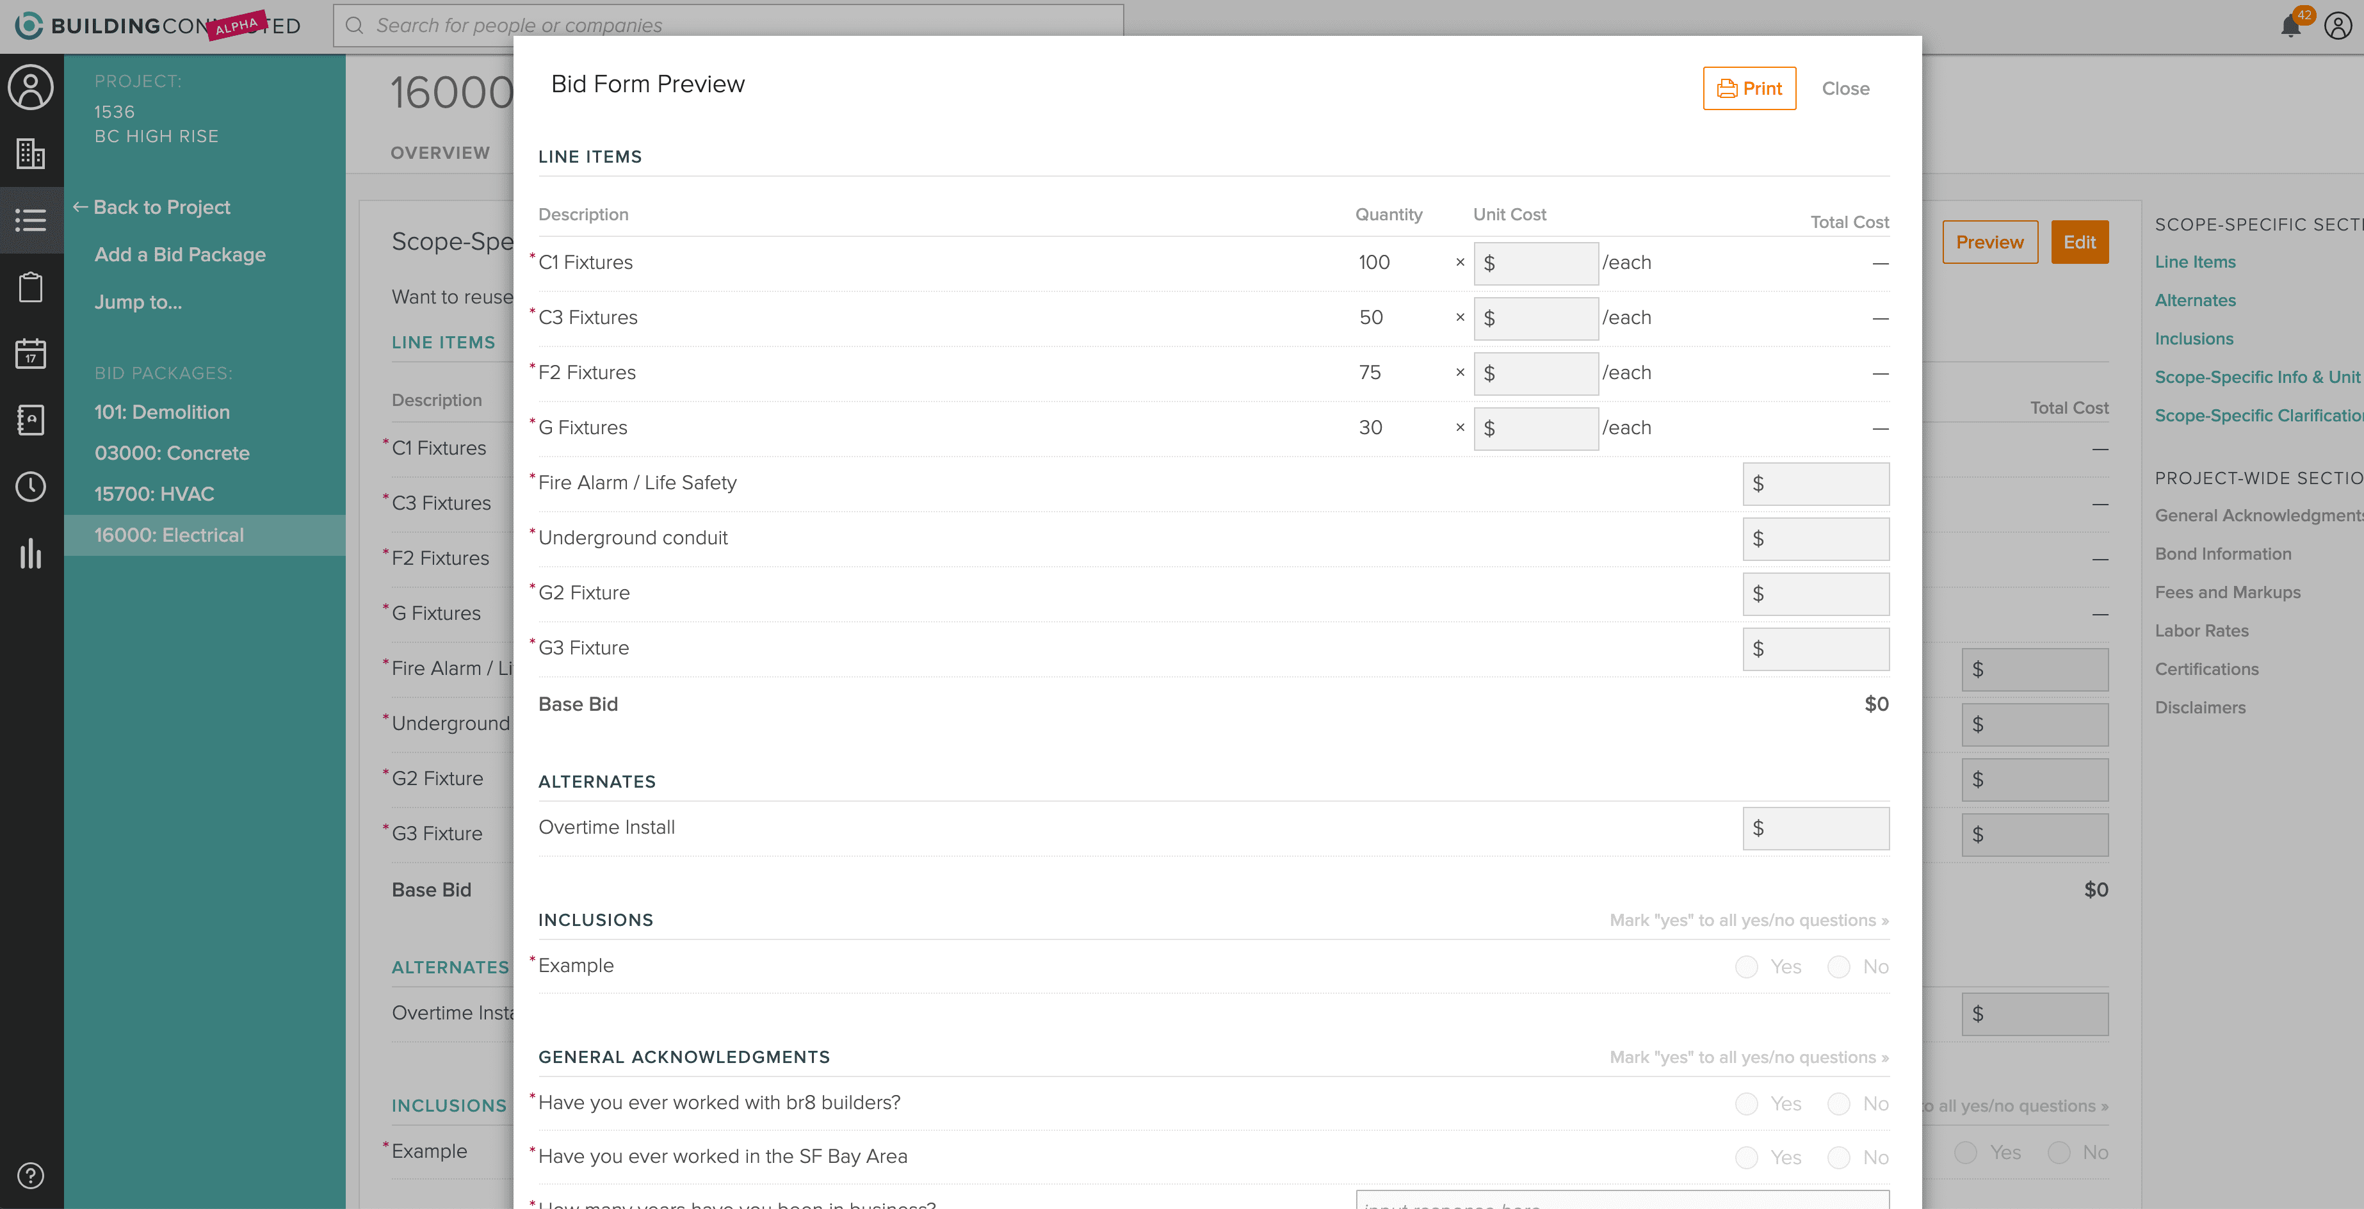Click the notifications bell icon
The height and width of the screenshot is (1209, 2364).
[x=2290, y=26]
